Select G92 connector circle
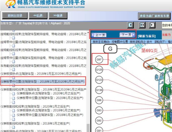172x132 pixels. pyautogui.click(x=99, y=120)
